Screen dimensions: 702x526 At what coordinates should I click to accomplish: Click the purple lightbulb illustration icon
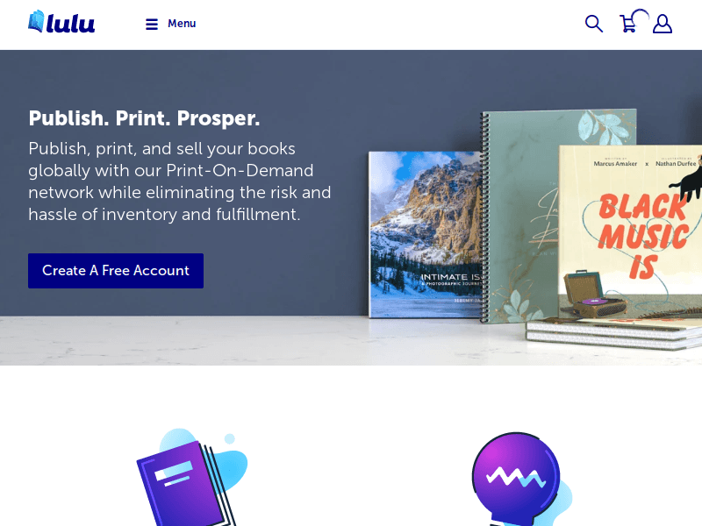tap(521, 479)
